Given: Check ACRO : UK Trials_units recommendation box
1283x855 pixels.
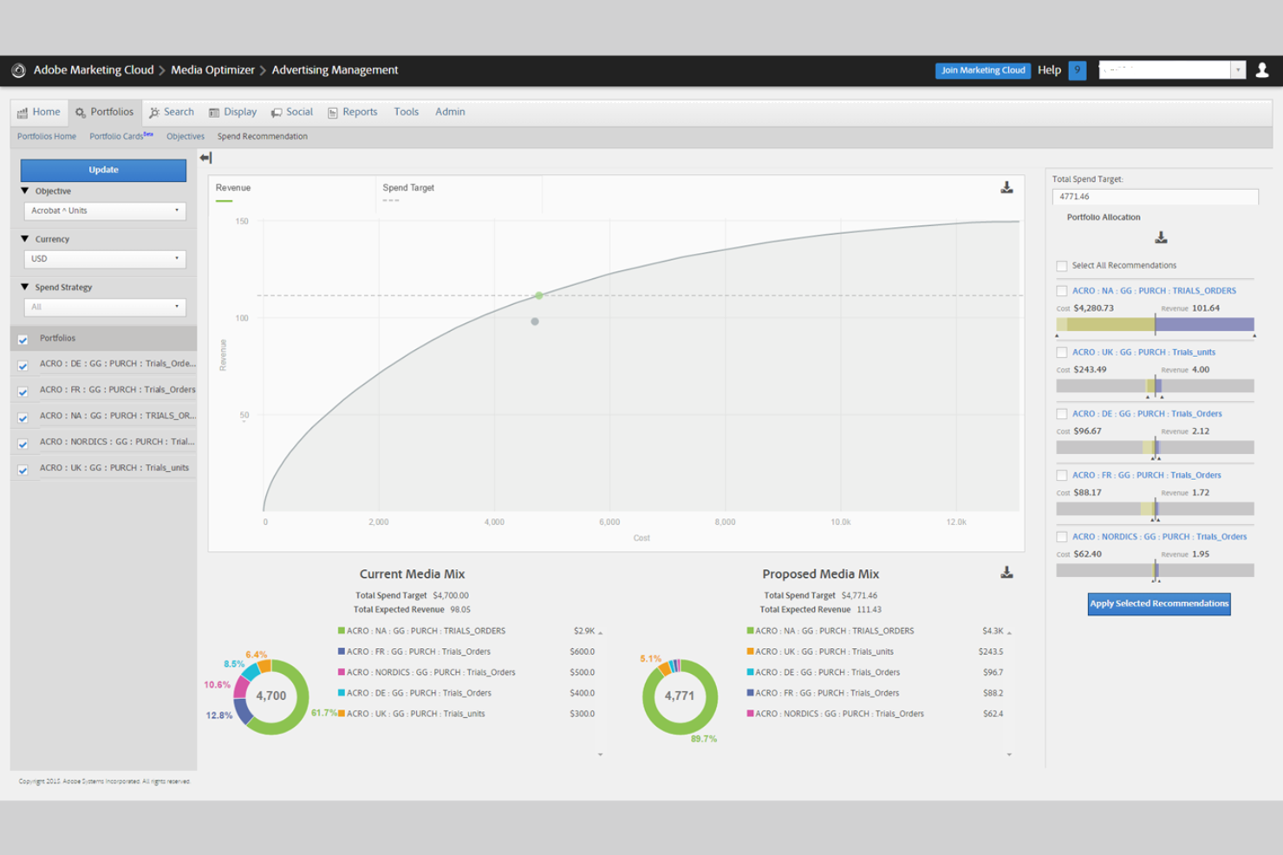Looking at the screenshot, I should pos(1061,353).
